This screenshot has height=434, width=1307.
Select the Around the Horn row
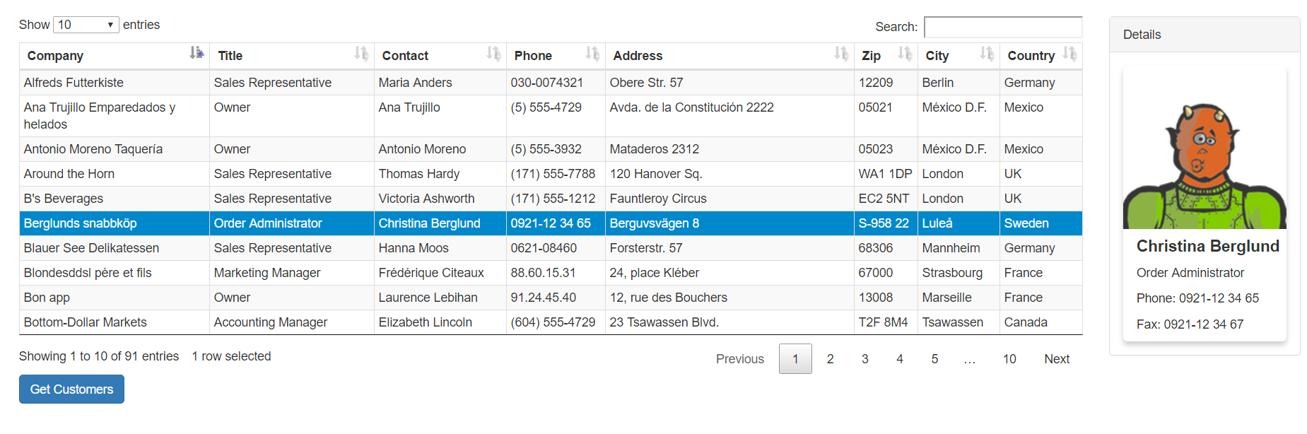tap(69, 174)
